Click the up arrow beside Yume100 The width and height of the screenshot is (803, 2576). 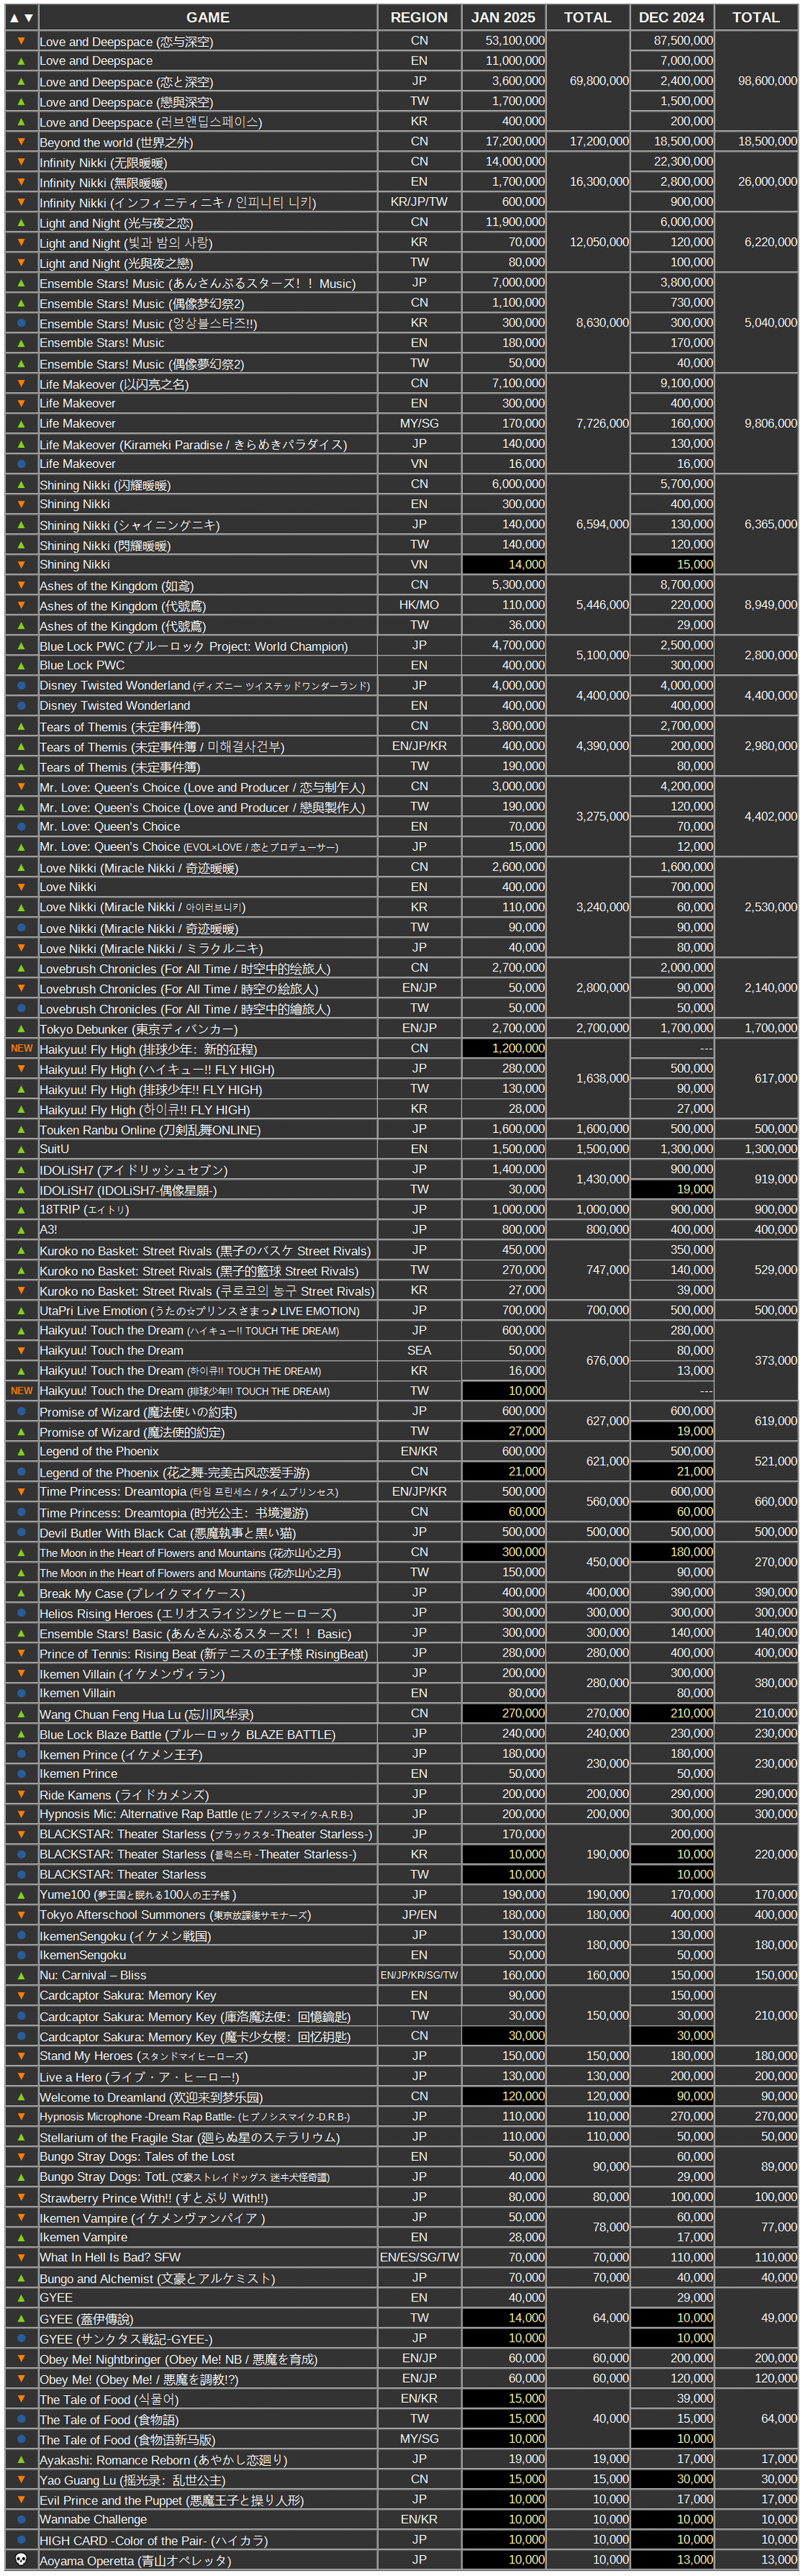click(x=21, y=1894)
